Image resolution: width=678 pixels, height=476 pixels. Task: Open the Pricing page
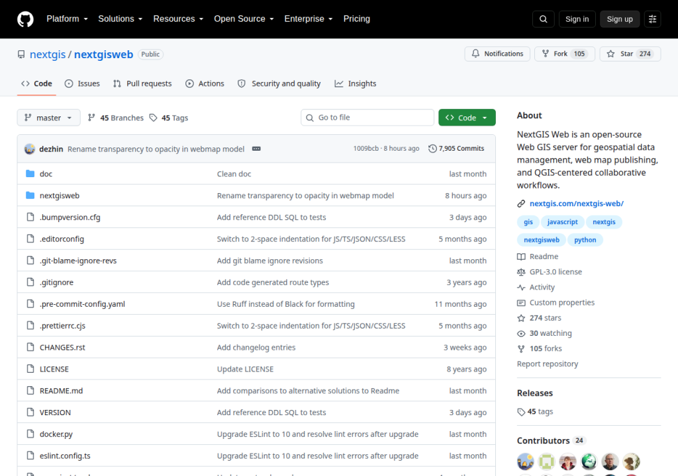(357, 19)
